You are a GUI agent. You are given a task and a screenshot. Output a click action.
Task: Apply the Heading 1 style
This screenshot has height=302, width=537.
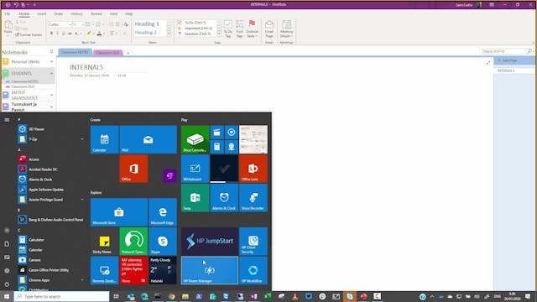(147, 24)
